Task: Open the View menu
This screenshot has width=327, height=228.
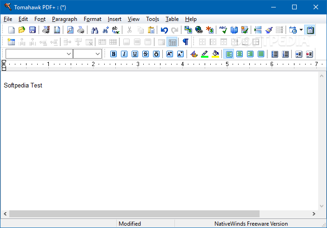Action: click(x=133, y=19)
